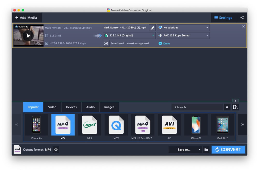Open output format settings gear icon
259x171 pixels.
(56, 150)
